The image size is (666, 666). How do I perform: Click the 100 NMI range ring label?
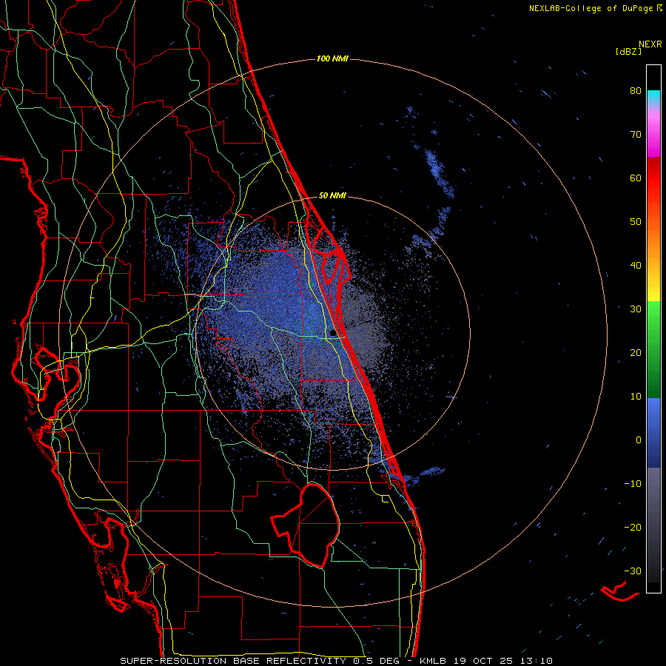(x=332, y=58)
